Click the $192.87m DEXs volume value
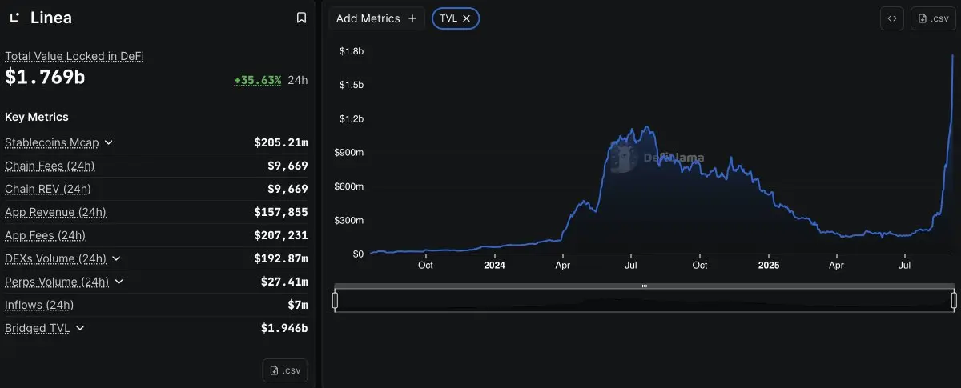Image resolution: width=961 pixels, height=388 pixels. tap(281, 258)
